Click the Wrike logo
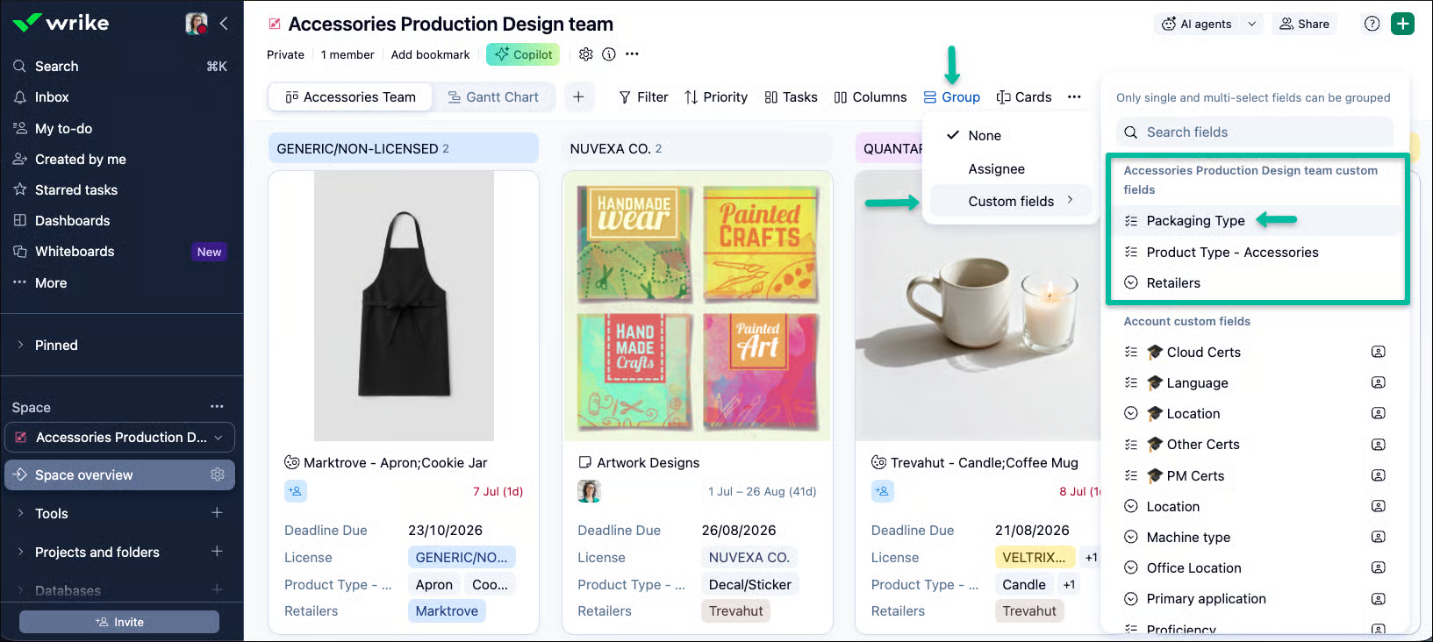Viewport: 1433px width, 642px height. 61,23
